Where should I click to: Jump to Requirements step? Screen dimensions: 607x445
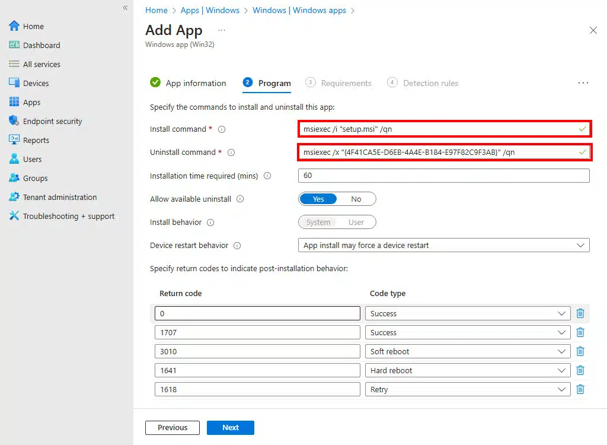338,83
